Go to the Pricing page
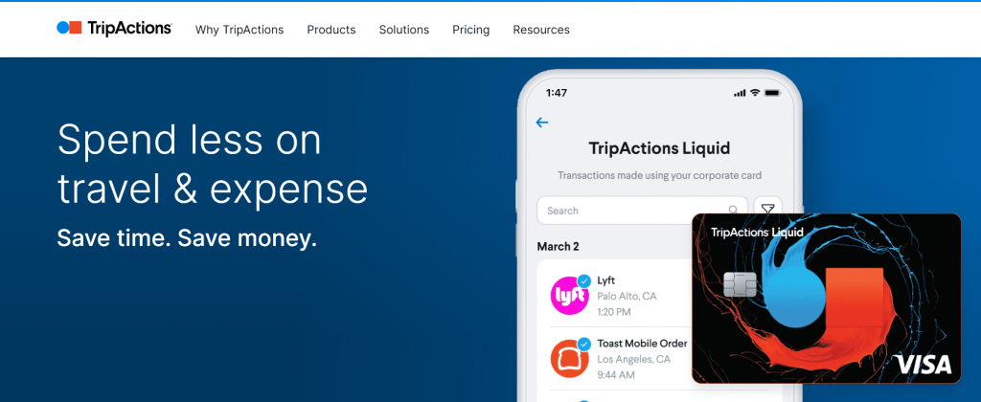 (x=471, y=30)
